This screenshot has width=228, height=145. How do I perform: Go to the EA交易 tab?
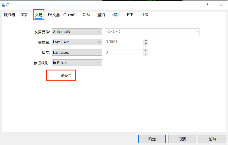(54, 15)
